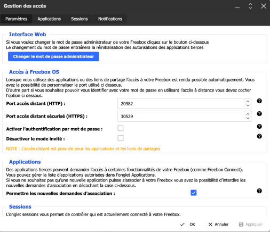The height and width of the screenshot is (232, 270).
Task: Maximize the Gestion des accès window
Action: click(250, 6)
